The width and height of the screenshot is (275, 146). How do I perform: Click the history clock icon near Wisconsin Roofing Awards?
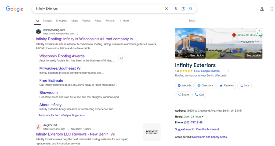[x=122, y=58]
